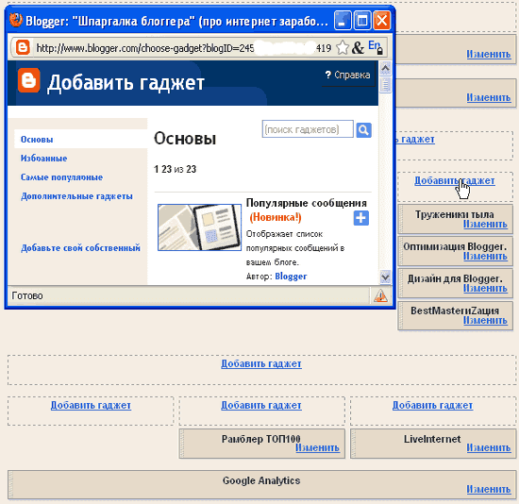Select the Самые популярные category
The height and width of the screenshot is (504, 519).
61,177
